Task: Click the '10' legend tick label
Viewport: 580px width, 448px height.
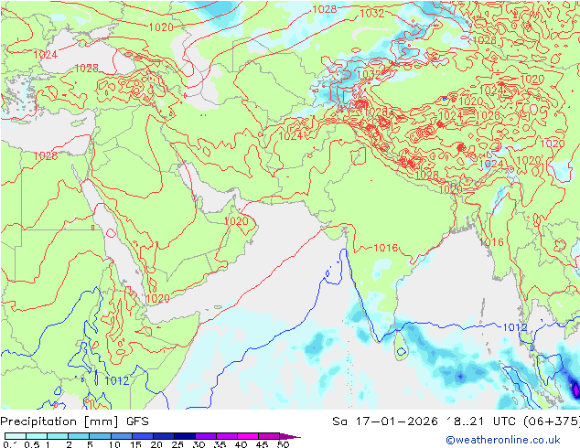Action: pos(114,444)
